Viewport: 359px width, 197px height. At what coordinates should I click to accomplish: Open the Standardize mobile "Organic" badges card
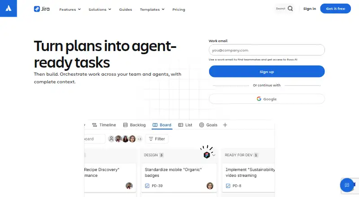(x=179, y=178)
